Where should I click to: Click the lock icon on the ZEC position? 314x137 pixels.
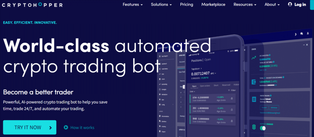232,109
